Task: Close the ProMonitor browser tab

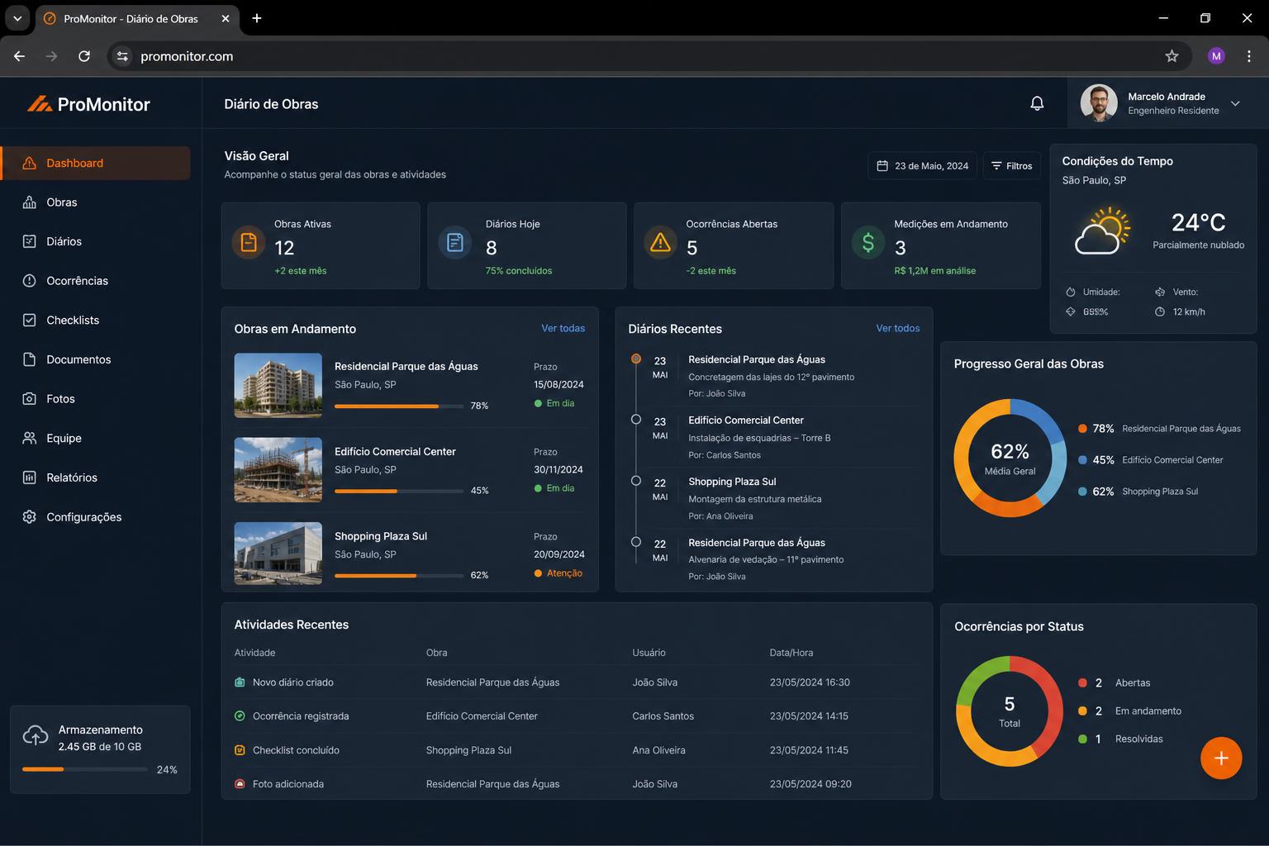Action: click(x=225, y=18)
